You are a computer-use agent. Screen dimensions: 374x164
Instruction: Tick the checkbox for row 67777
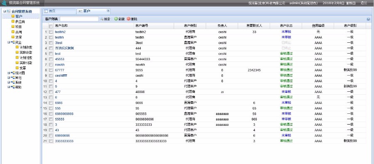click(x=51, y=70)
